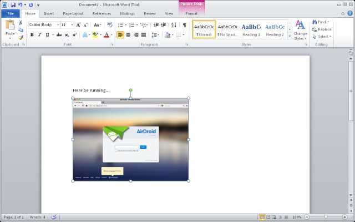Viewport: 355px width, 222px height.
Task: Select the inserted AirDroid screenshot image
Action: tap(130, 139)
